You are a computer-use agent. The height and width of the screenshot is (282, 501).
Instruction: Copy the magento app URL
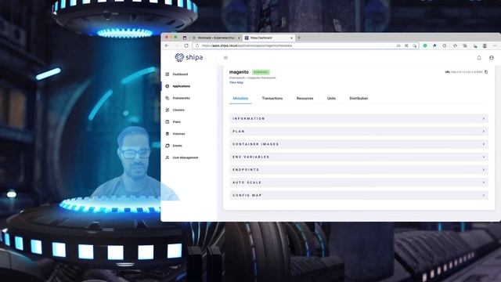pyautogui.click(x=486, y=72)
